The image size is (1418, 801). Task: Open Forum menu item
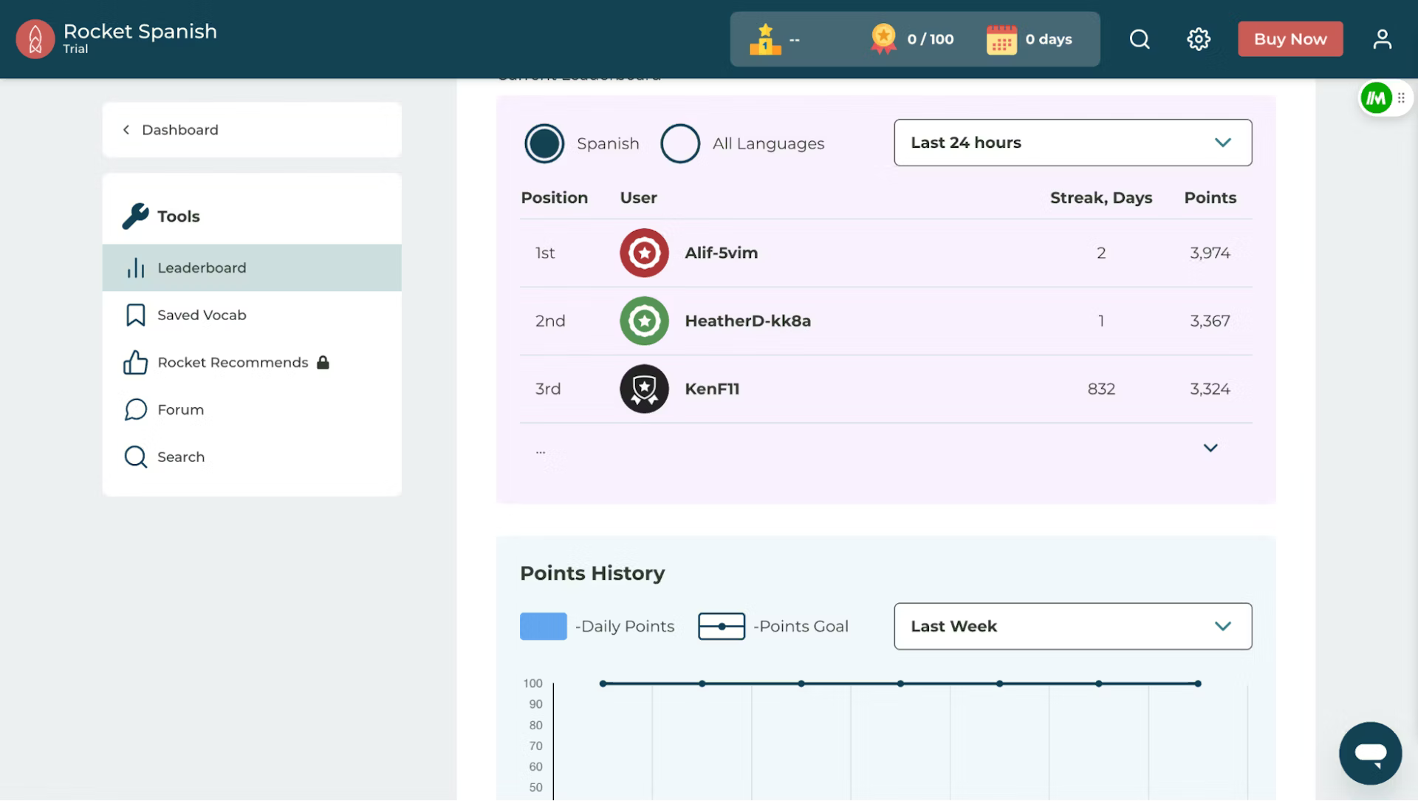tap(252, 409)
